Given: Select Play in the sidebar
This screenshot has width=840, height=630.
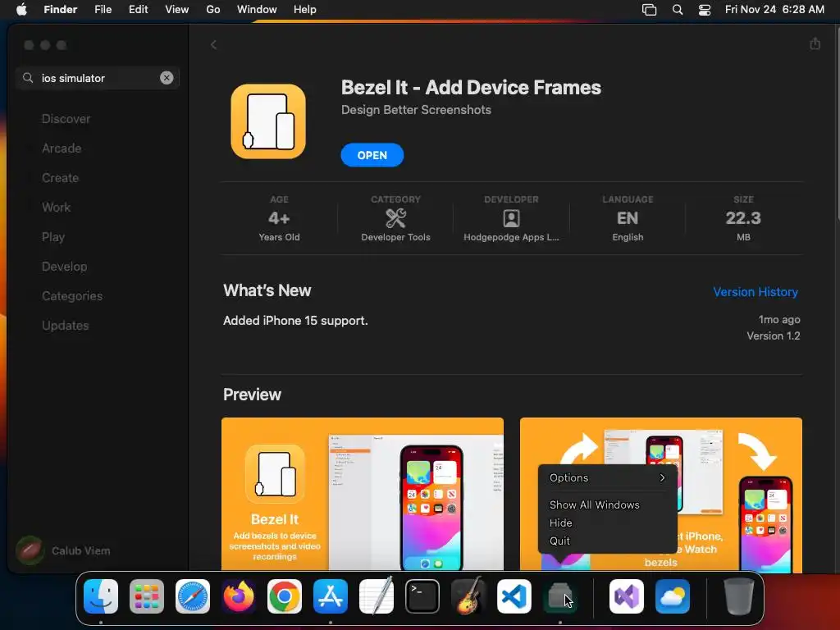Looking at the screenshot, I should pos(53,237).
